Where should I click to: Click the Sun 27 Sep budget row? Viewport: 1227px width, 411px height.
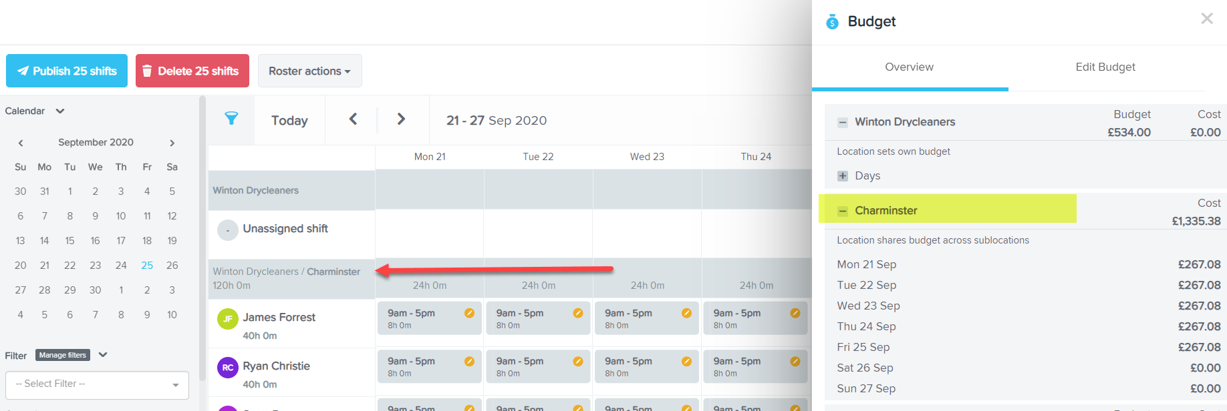(1029, 389)
